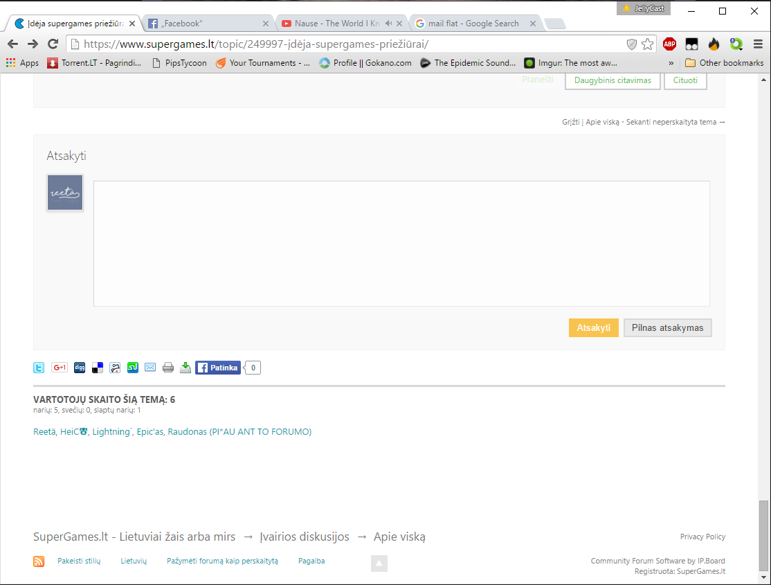771x585 pixels.
Task: Share topic via Google +1 icon
Action: coord(60,368)
